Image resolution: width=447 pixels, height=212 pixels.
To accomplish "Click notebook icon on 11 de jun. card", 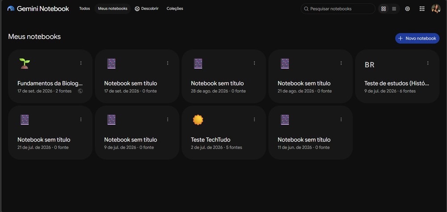I will (x=285, y=120).
